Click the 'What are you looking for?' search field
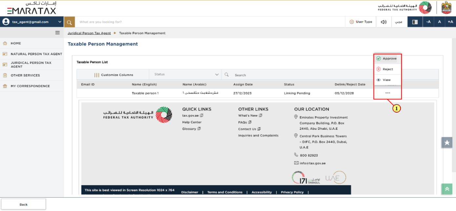Image resolution: width=456 pixels, height=211 pixels. pyautogui.click(x=210, y=22)
